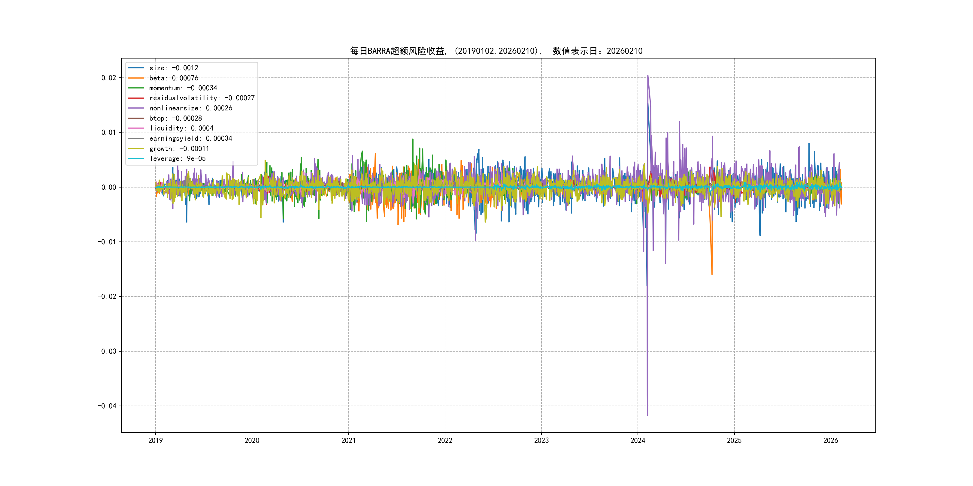Click the 'earningsyield: 0.00034' legend label

[190, 139]
